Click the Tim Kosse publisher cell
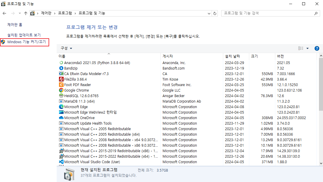The width and height of the screenshot is (323, 182). tap(170, 79)
